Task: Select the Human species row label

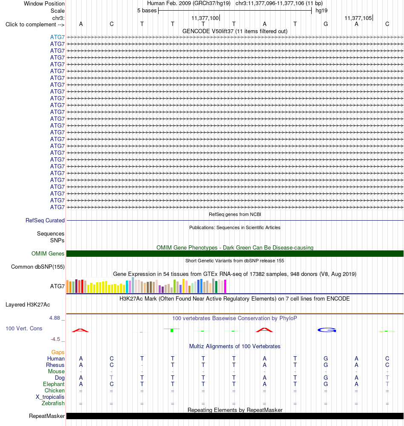Action: point(56,359)
